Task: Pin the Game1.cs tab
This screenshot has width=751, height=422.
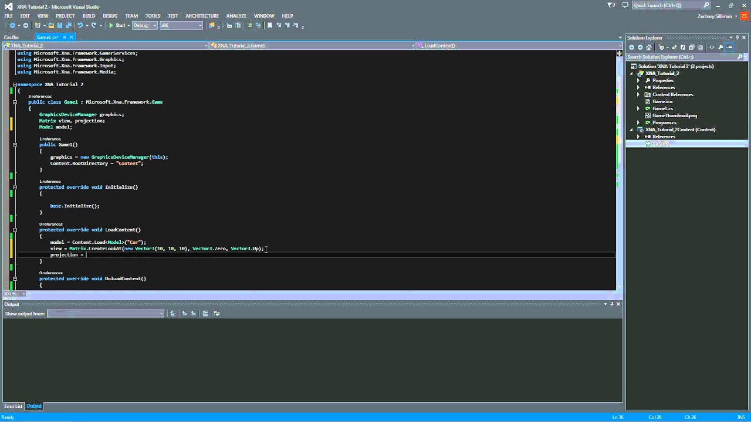Action: 65,37
